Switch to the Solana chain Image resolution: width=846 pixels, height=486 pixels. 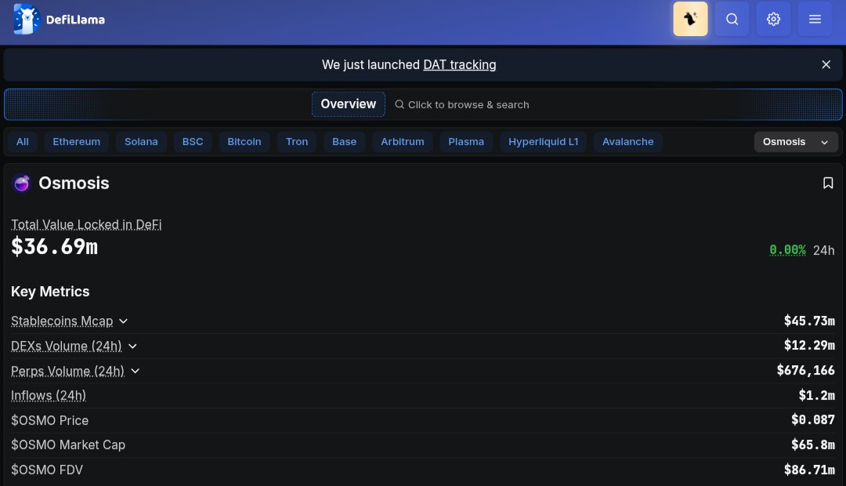pos(141,141)
